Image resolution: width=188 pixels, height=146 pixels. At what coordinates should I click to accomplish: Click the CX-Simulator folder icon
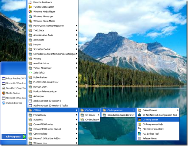[82, 120]
